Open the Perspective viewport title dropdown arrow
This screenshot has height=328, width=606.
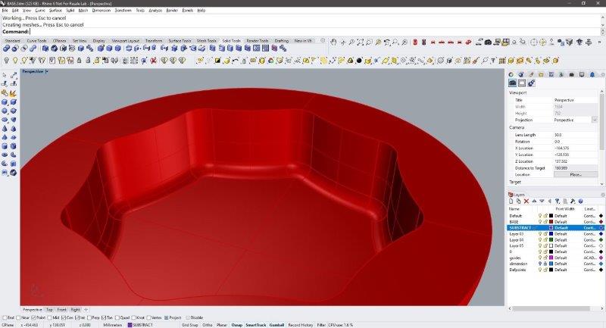[x=47, y=71]
